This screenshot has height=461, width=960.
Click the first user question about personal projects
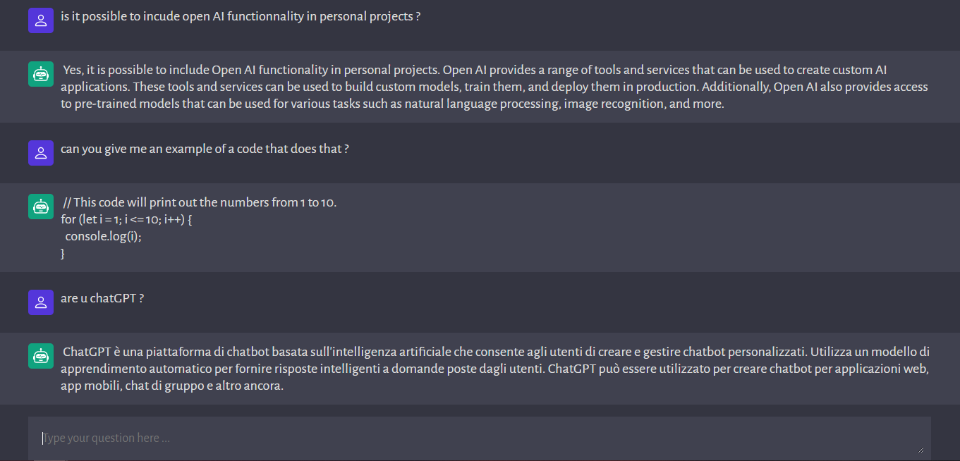pos(241,17)
